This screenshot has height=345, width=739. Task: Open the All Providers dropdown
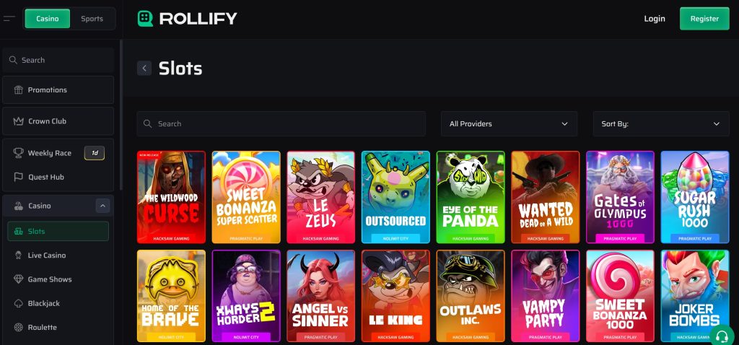click(509, 124)
